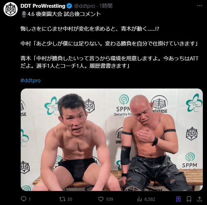
Task: Click the reply speech bubble icon
Action: (24, 199)
